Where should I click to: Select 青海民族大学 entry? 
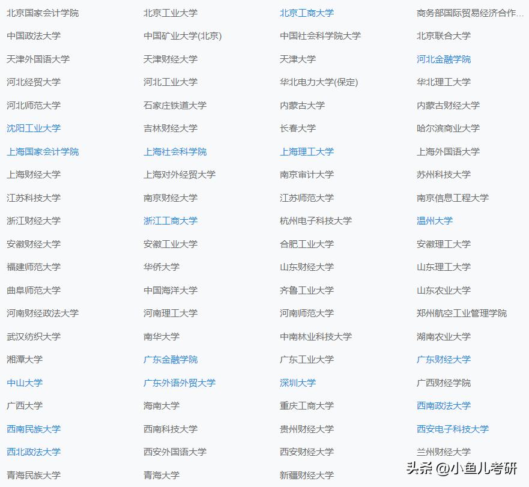coord(34,476)
